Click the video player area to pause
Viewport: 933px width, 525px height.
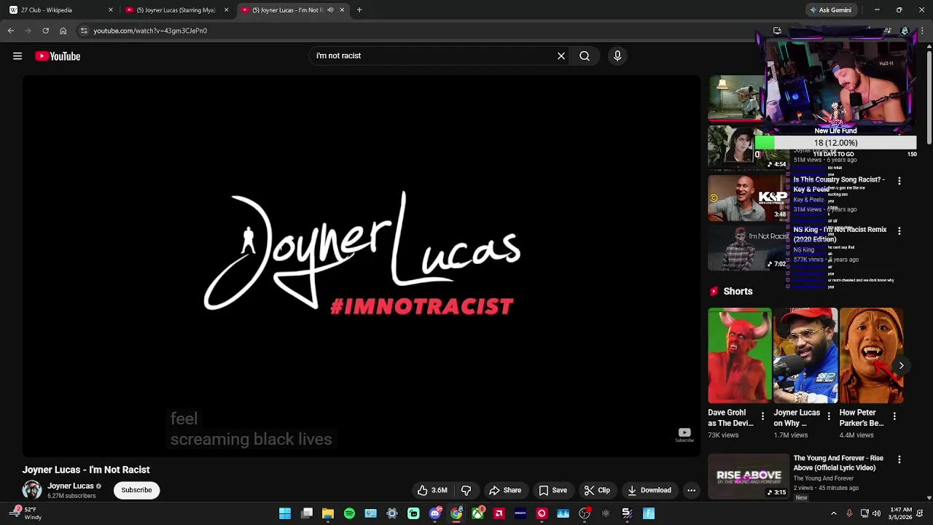[x=361, y=266]
